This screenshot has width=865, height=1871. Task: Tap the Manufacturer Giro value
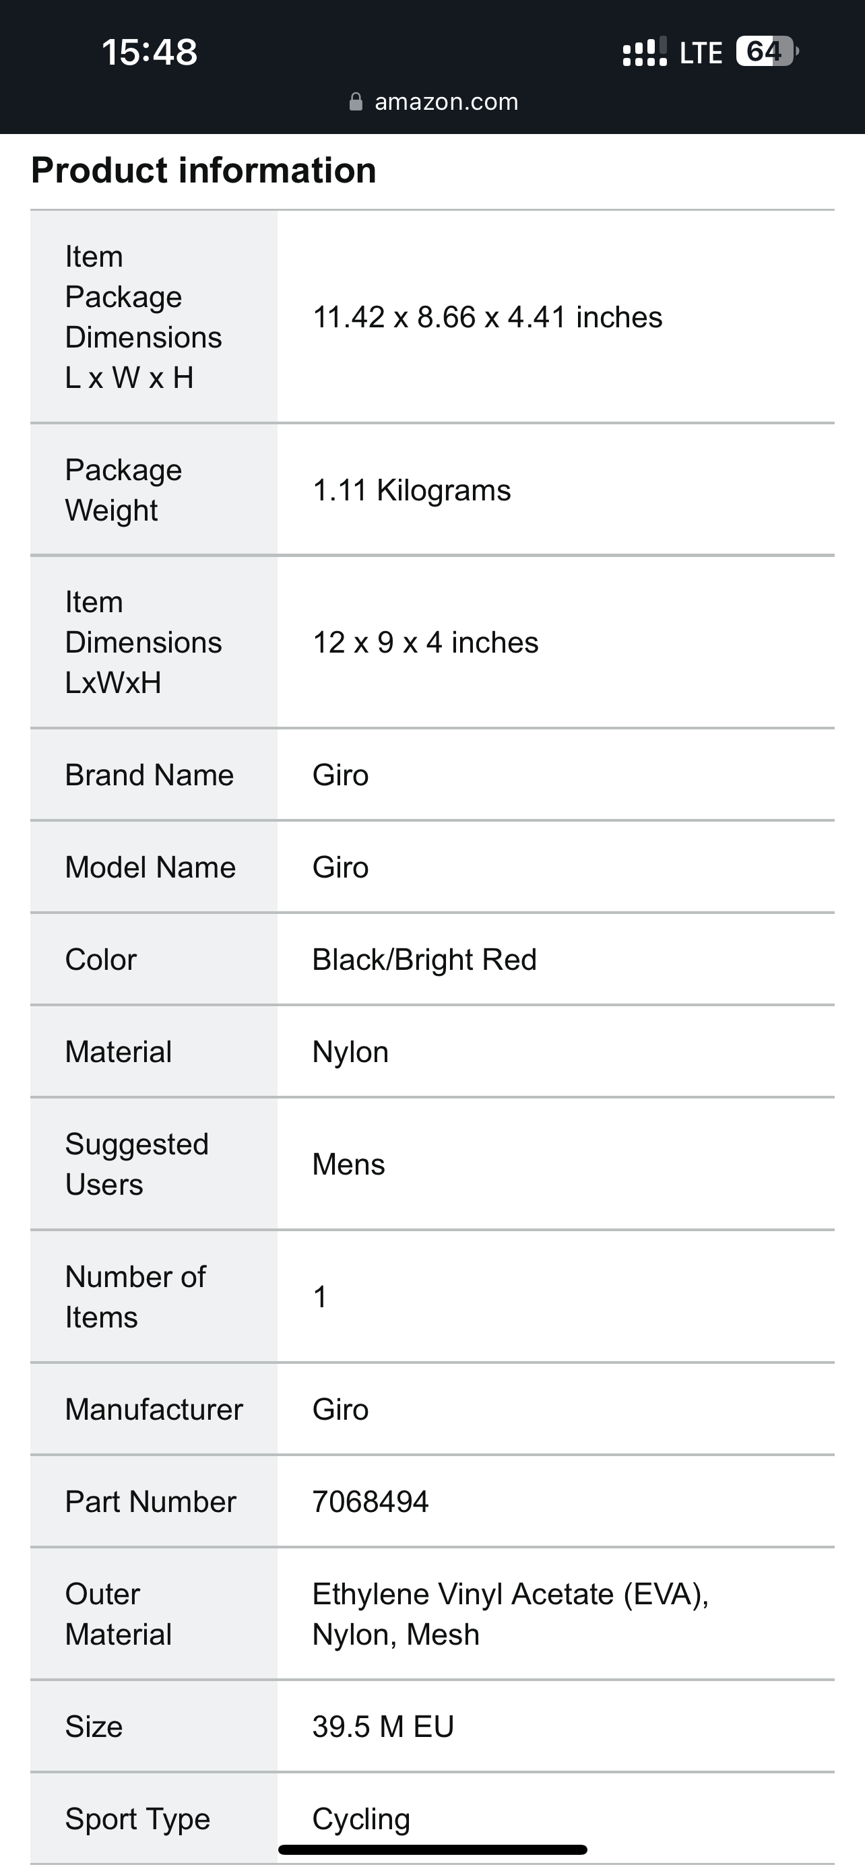click(x=341, y=1409)
